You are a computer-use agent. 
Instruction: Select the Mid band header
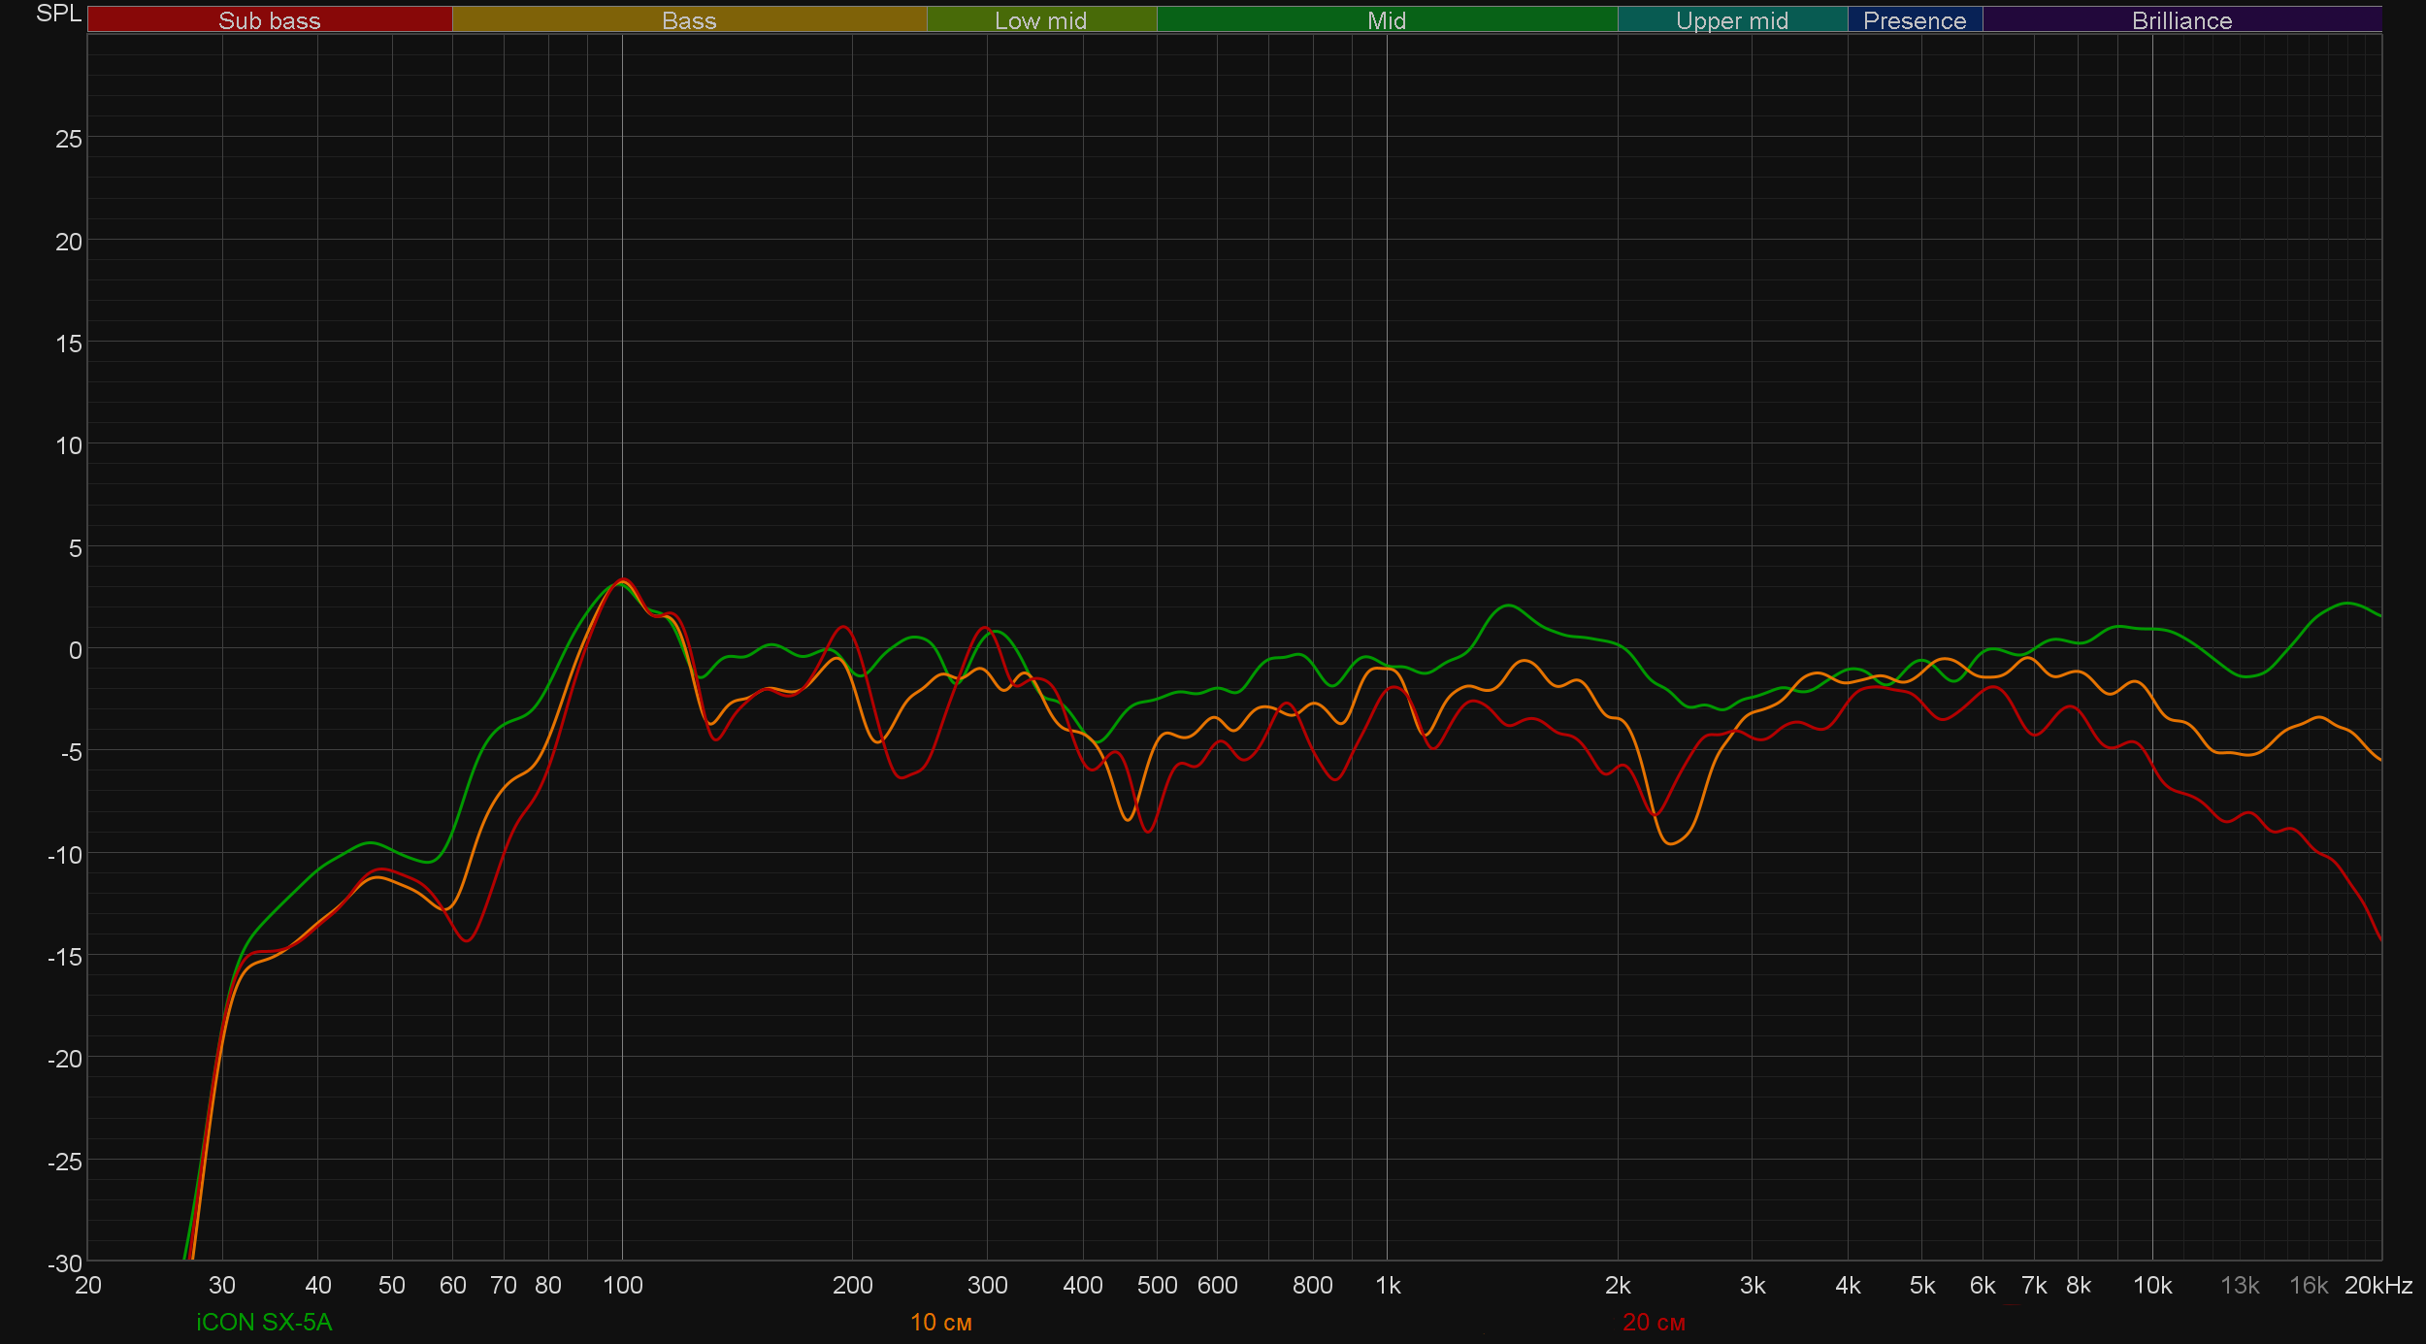coord(1386,20)
